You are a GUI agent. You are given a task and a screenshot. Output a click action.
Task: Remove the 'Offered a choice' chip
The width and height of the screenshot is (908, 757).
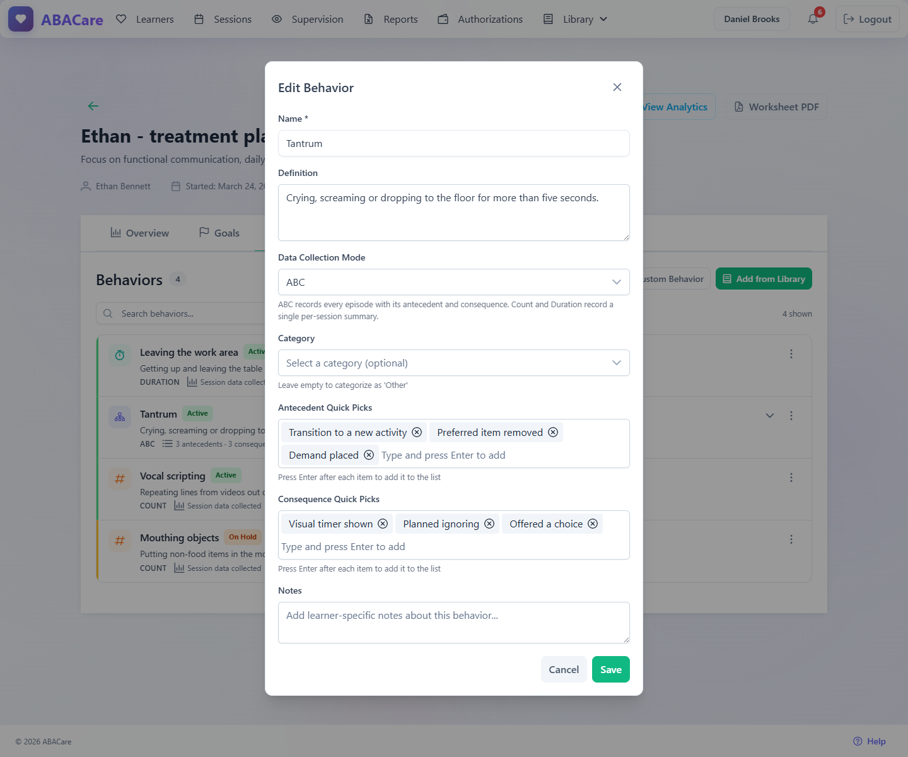[x=593, y=524]
